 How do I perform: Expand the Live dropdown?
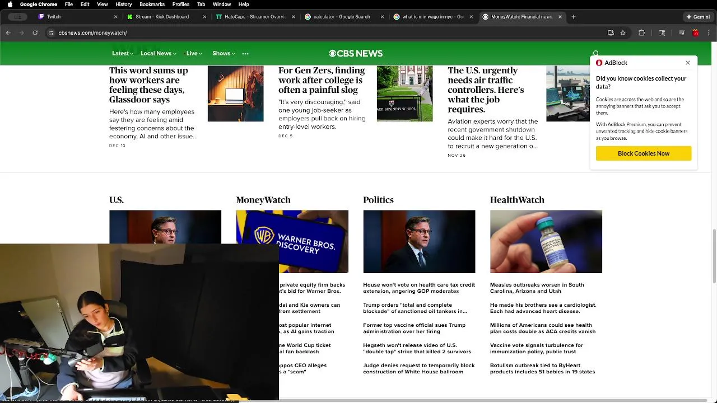194,54
